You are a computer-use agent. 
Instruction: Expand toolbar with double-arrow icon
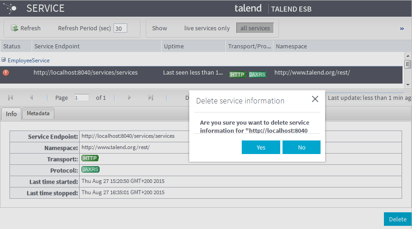point(402,28)
